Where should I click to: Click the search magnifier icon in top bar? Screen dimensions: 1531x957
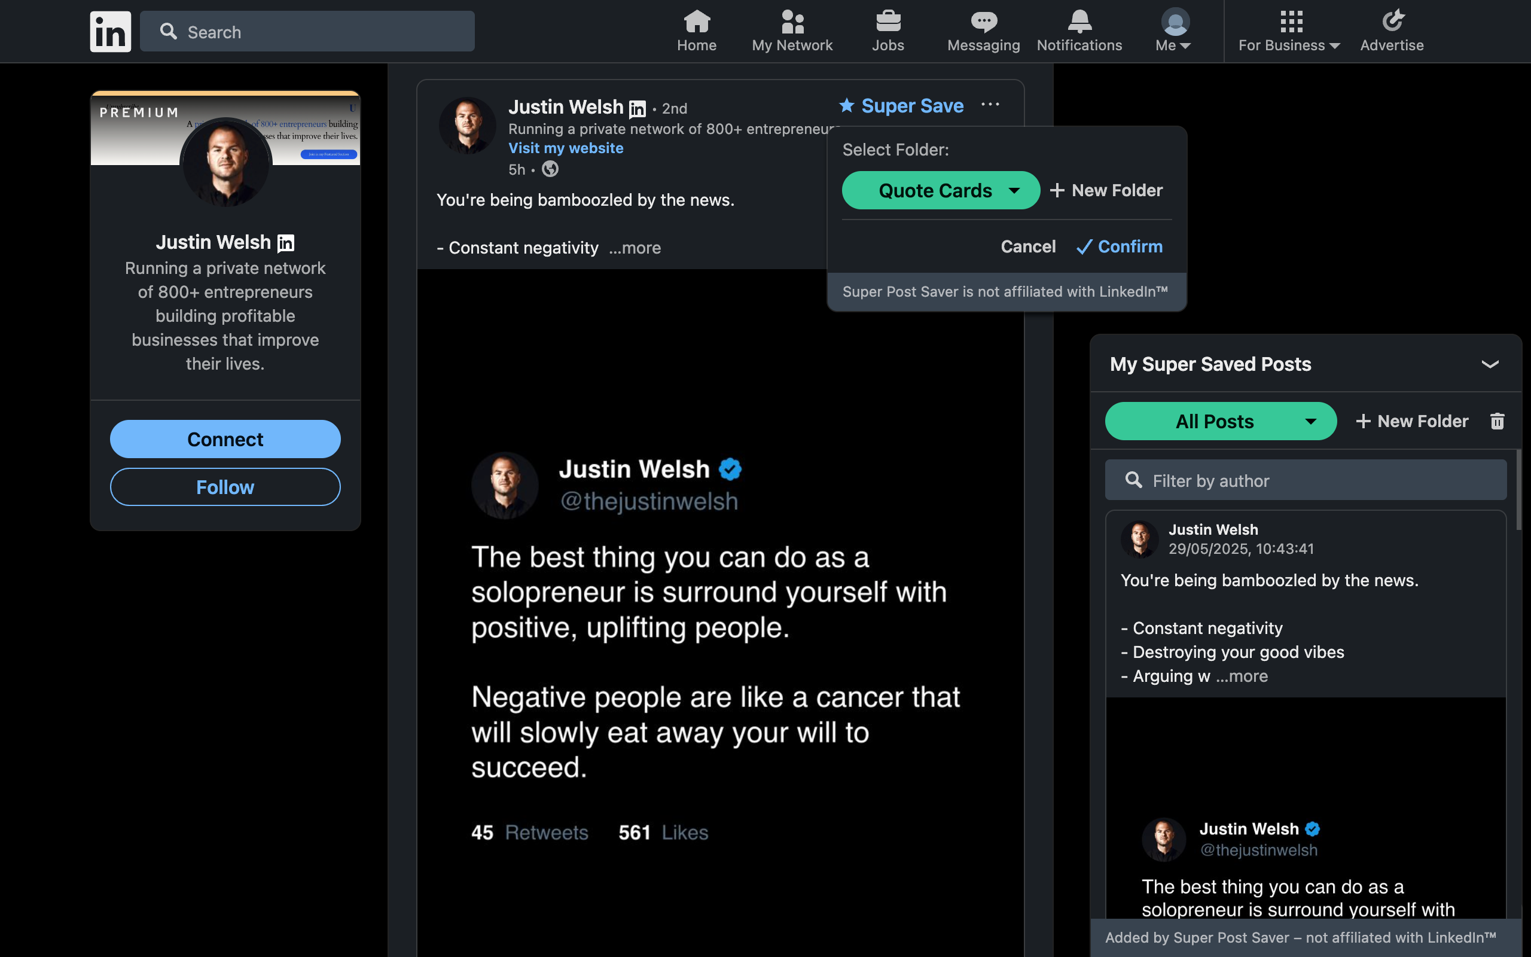(x=168, y=31)
